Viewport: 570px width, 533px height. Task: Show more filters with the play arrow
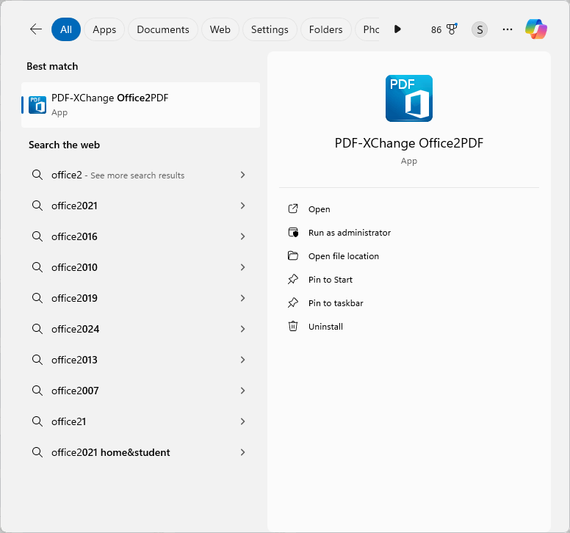(x=397, y=29)
